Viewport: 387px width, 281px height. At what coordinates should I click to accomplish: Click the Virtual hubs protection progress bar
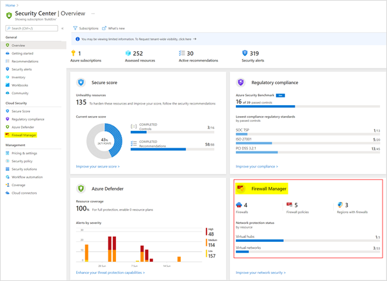click(x=308, y=241)
